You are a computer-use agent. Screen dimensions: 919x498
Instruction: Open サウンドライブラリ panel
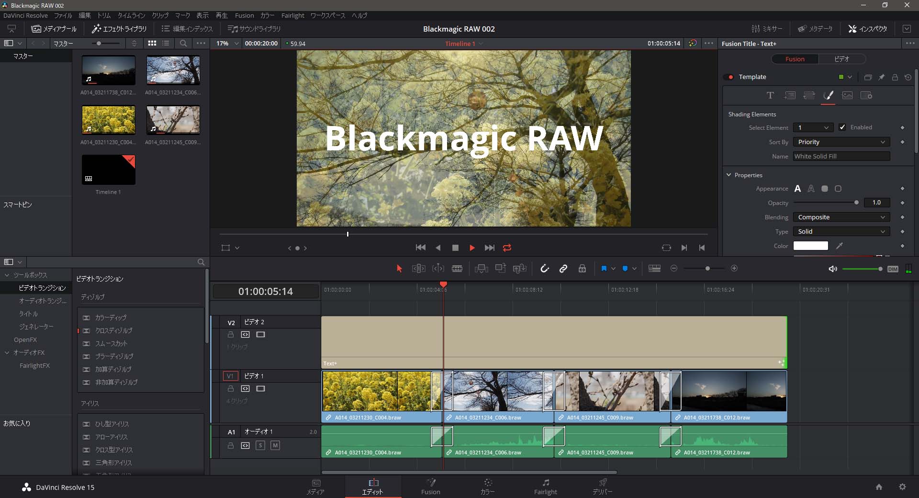[254, 29]
